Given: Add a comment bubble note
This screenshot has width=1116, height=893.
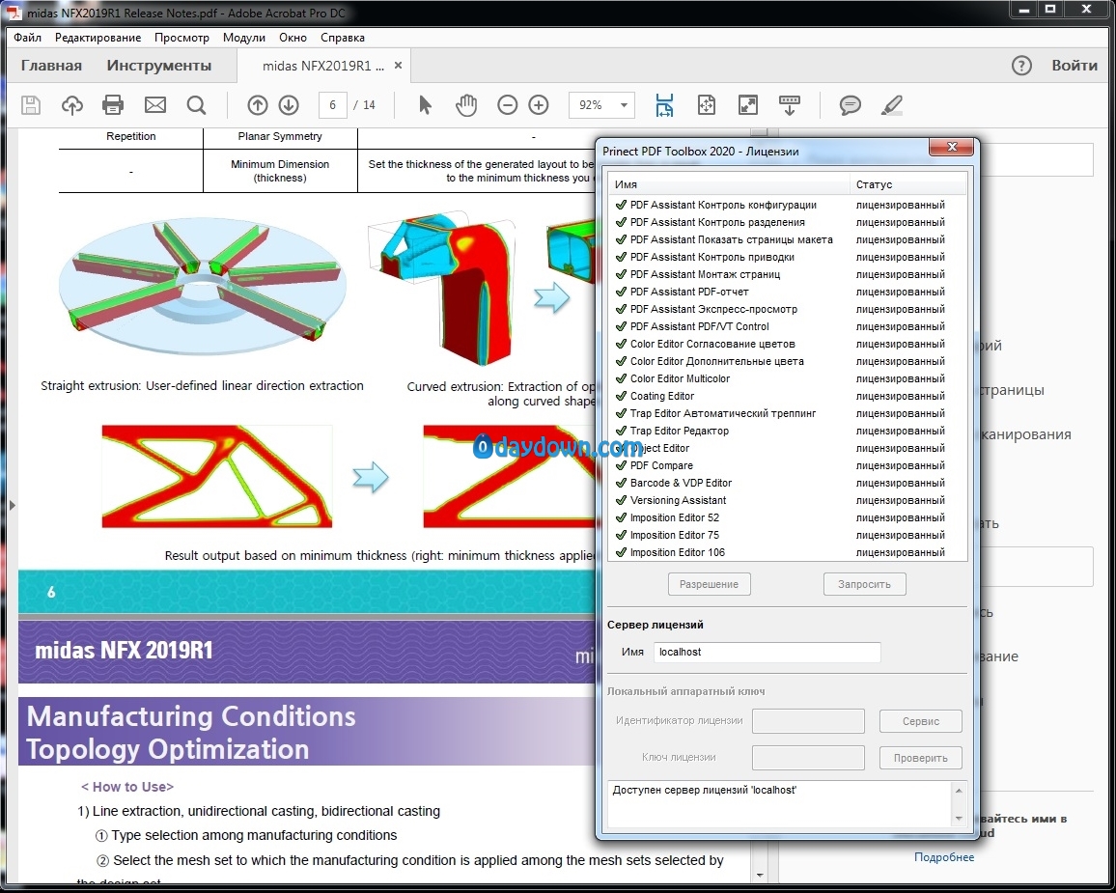Looking at the screenshot, I should tap(850, 105).
